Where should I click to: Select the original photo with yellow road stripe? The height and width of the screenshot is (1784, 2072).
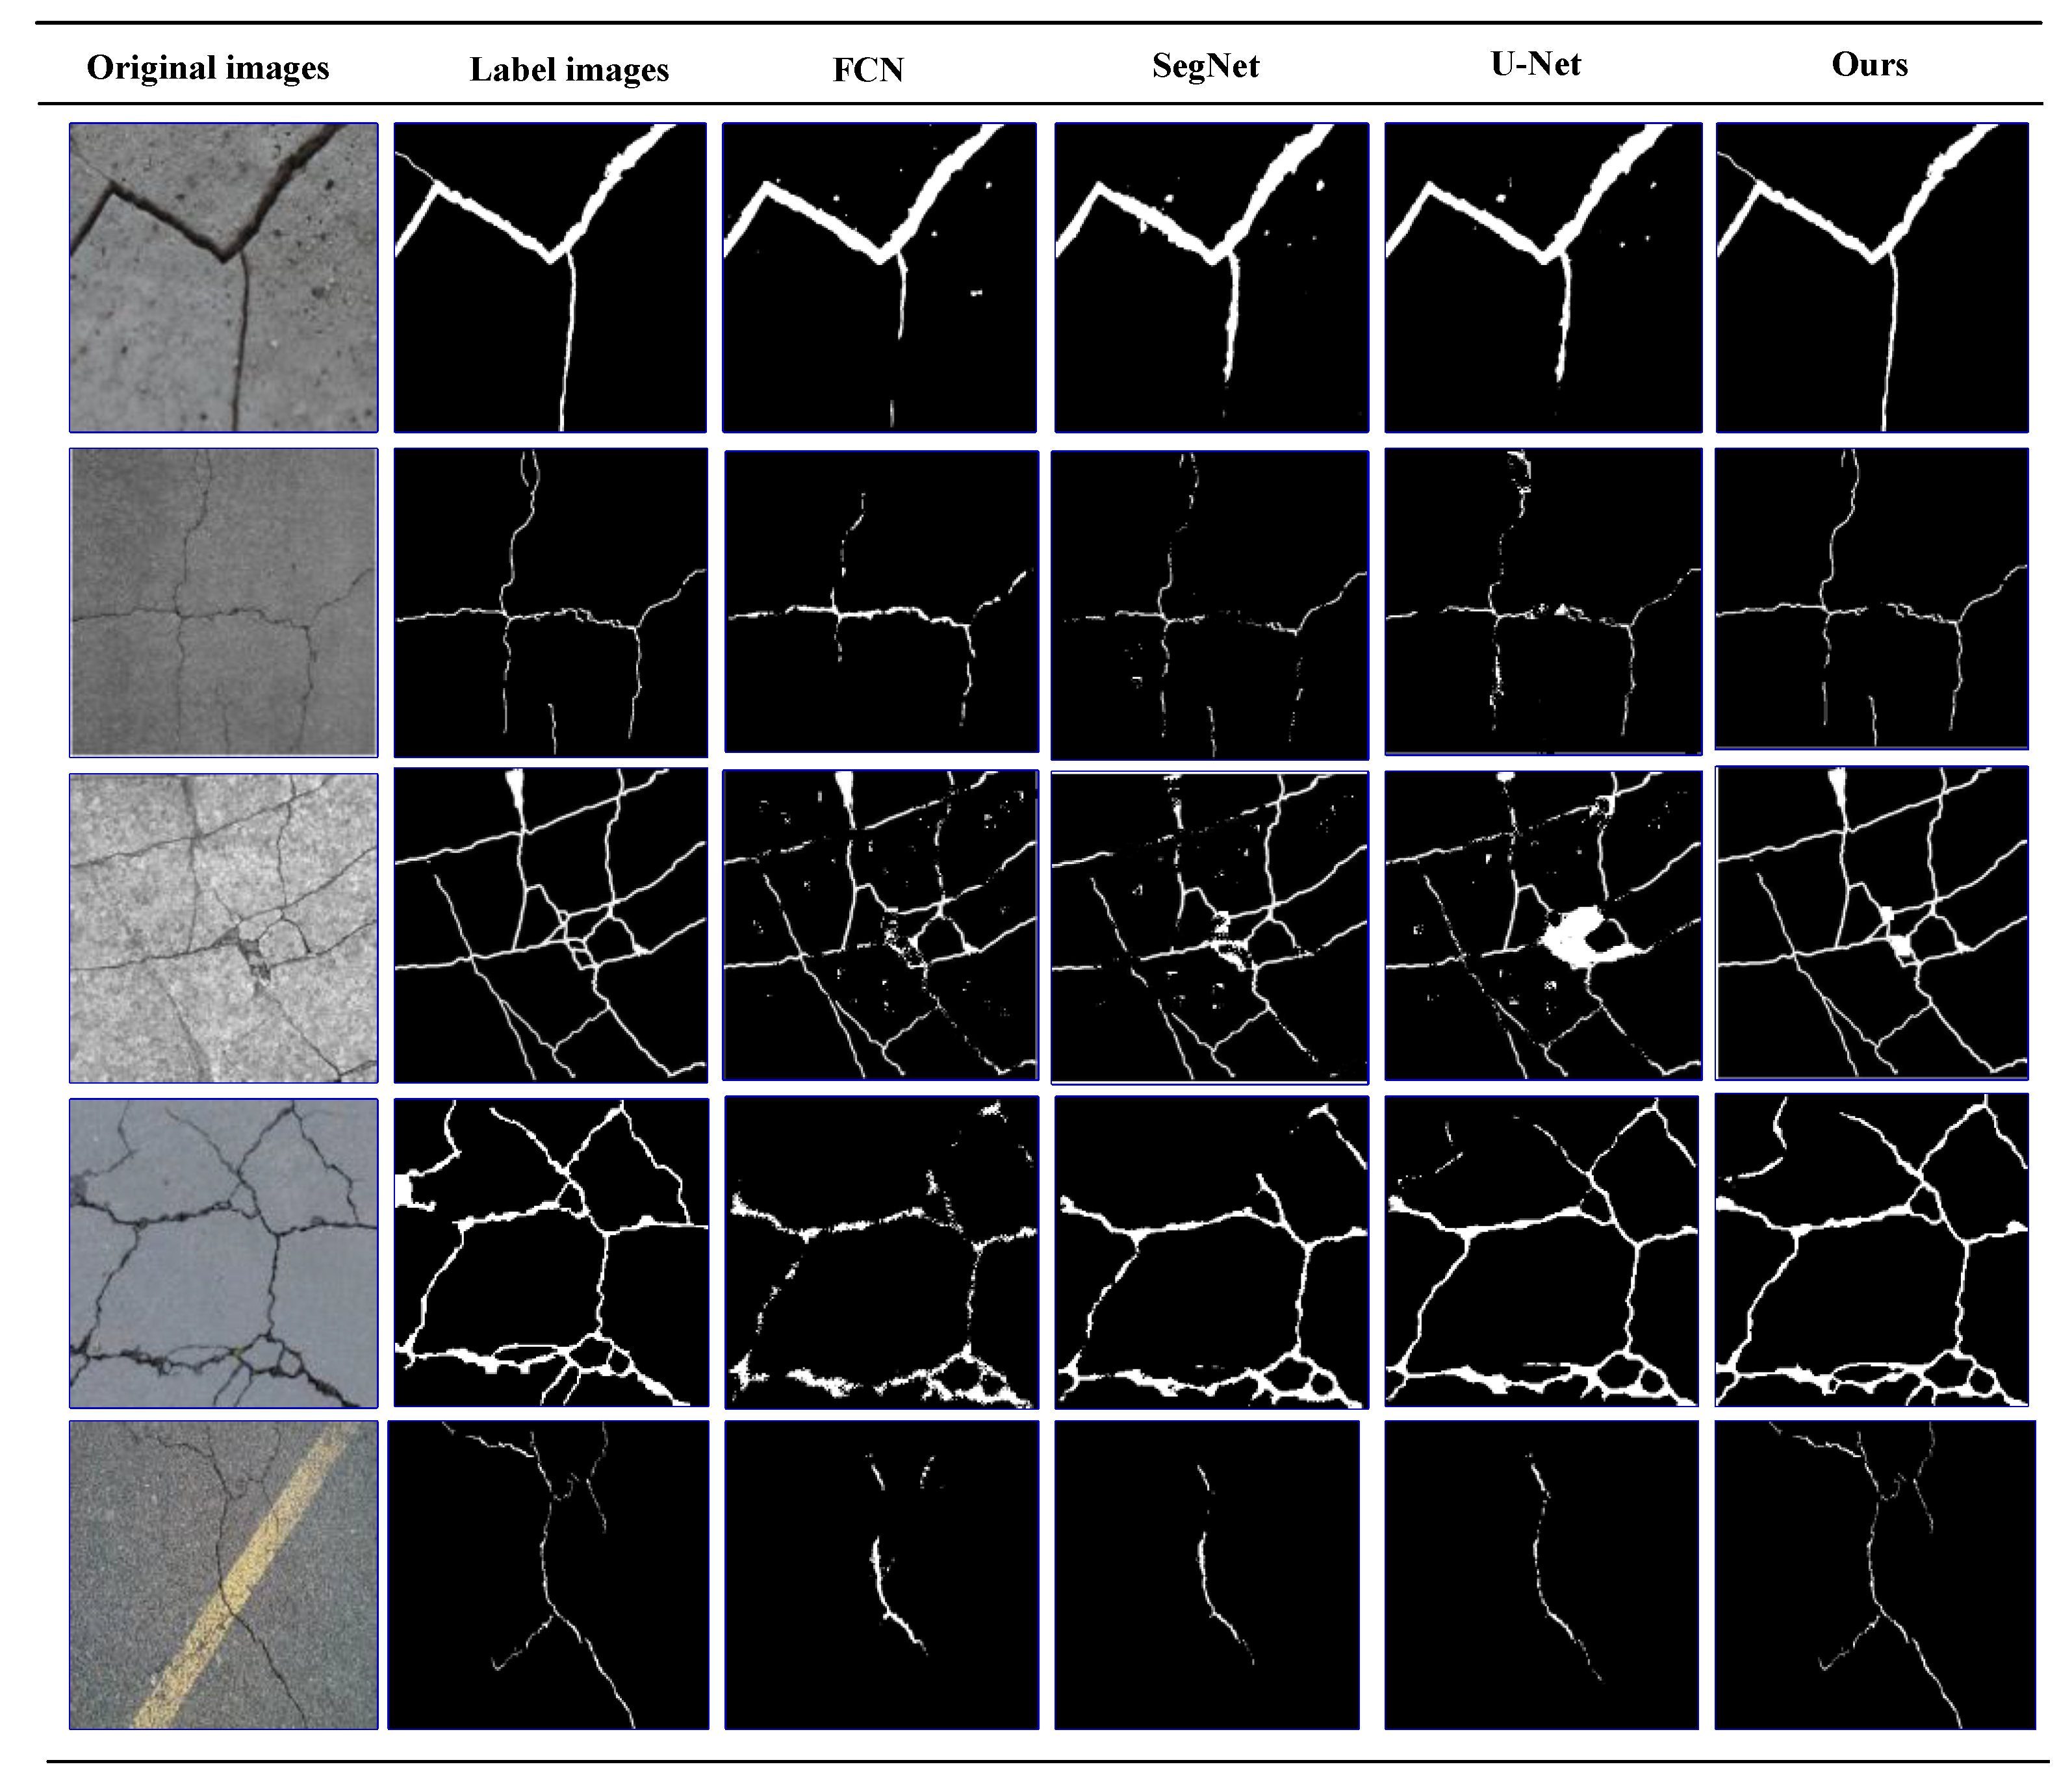[224, 1574]
